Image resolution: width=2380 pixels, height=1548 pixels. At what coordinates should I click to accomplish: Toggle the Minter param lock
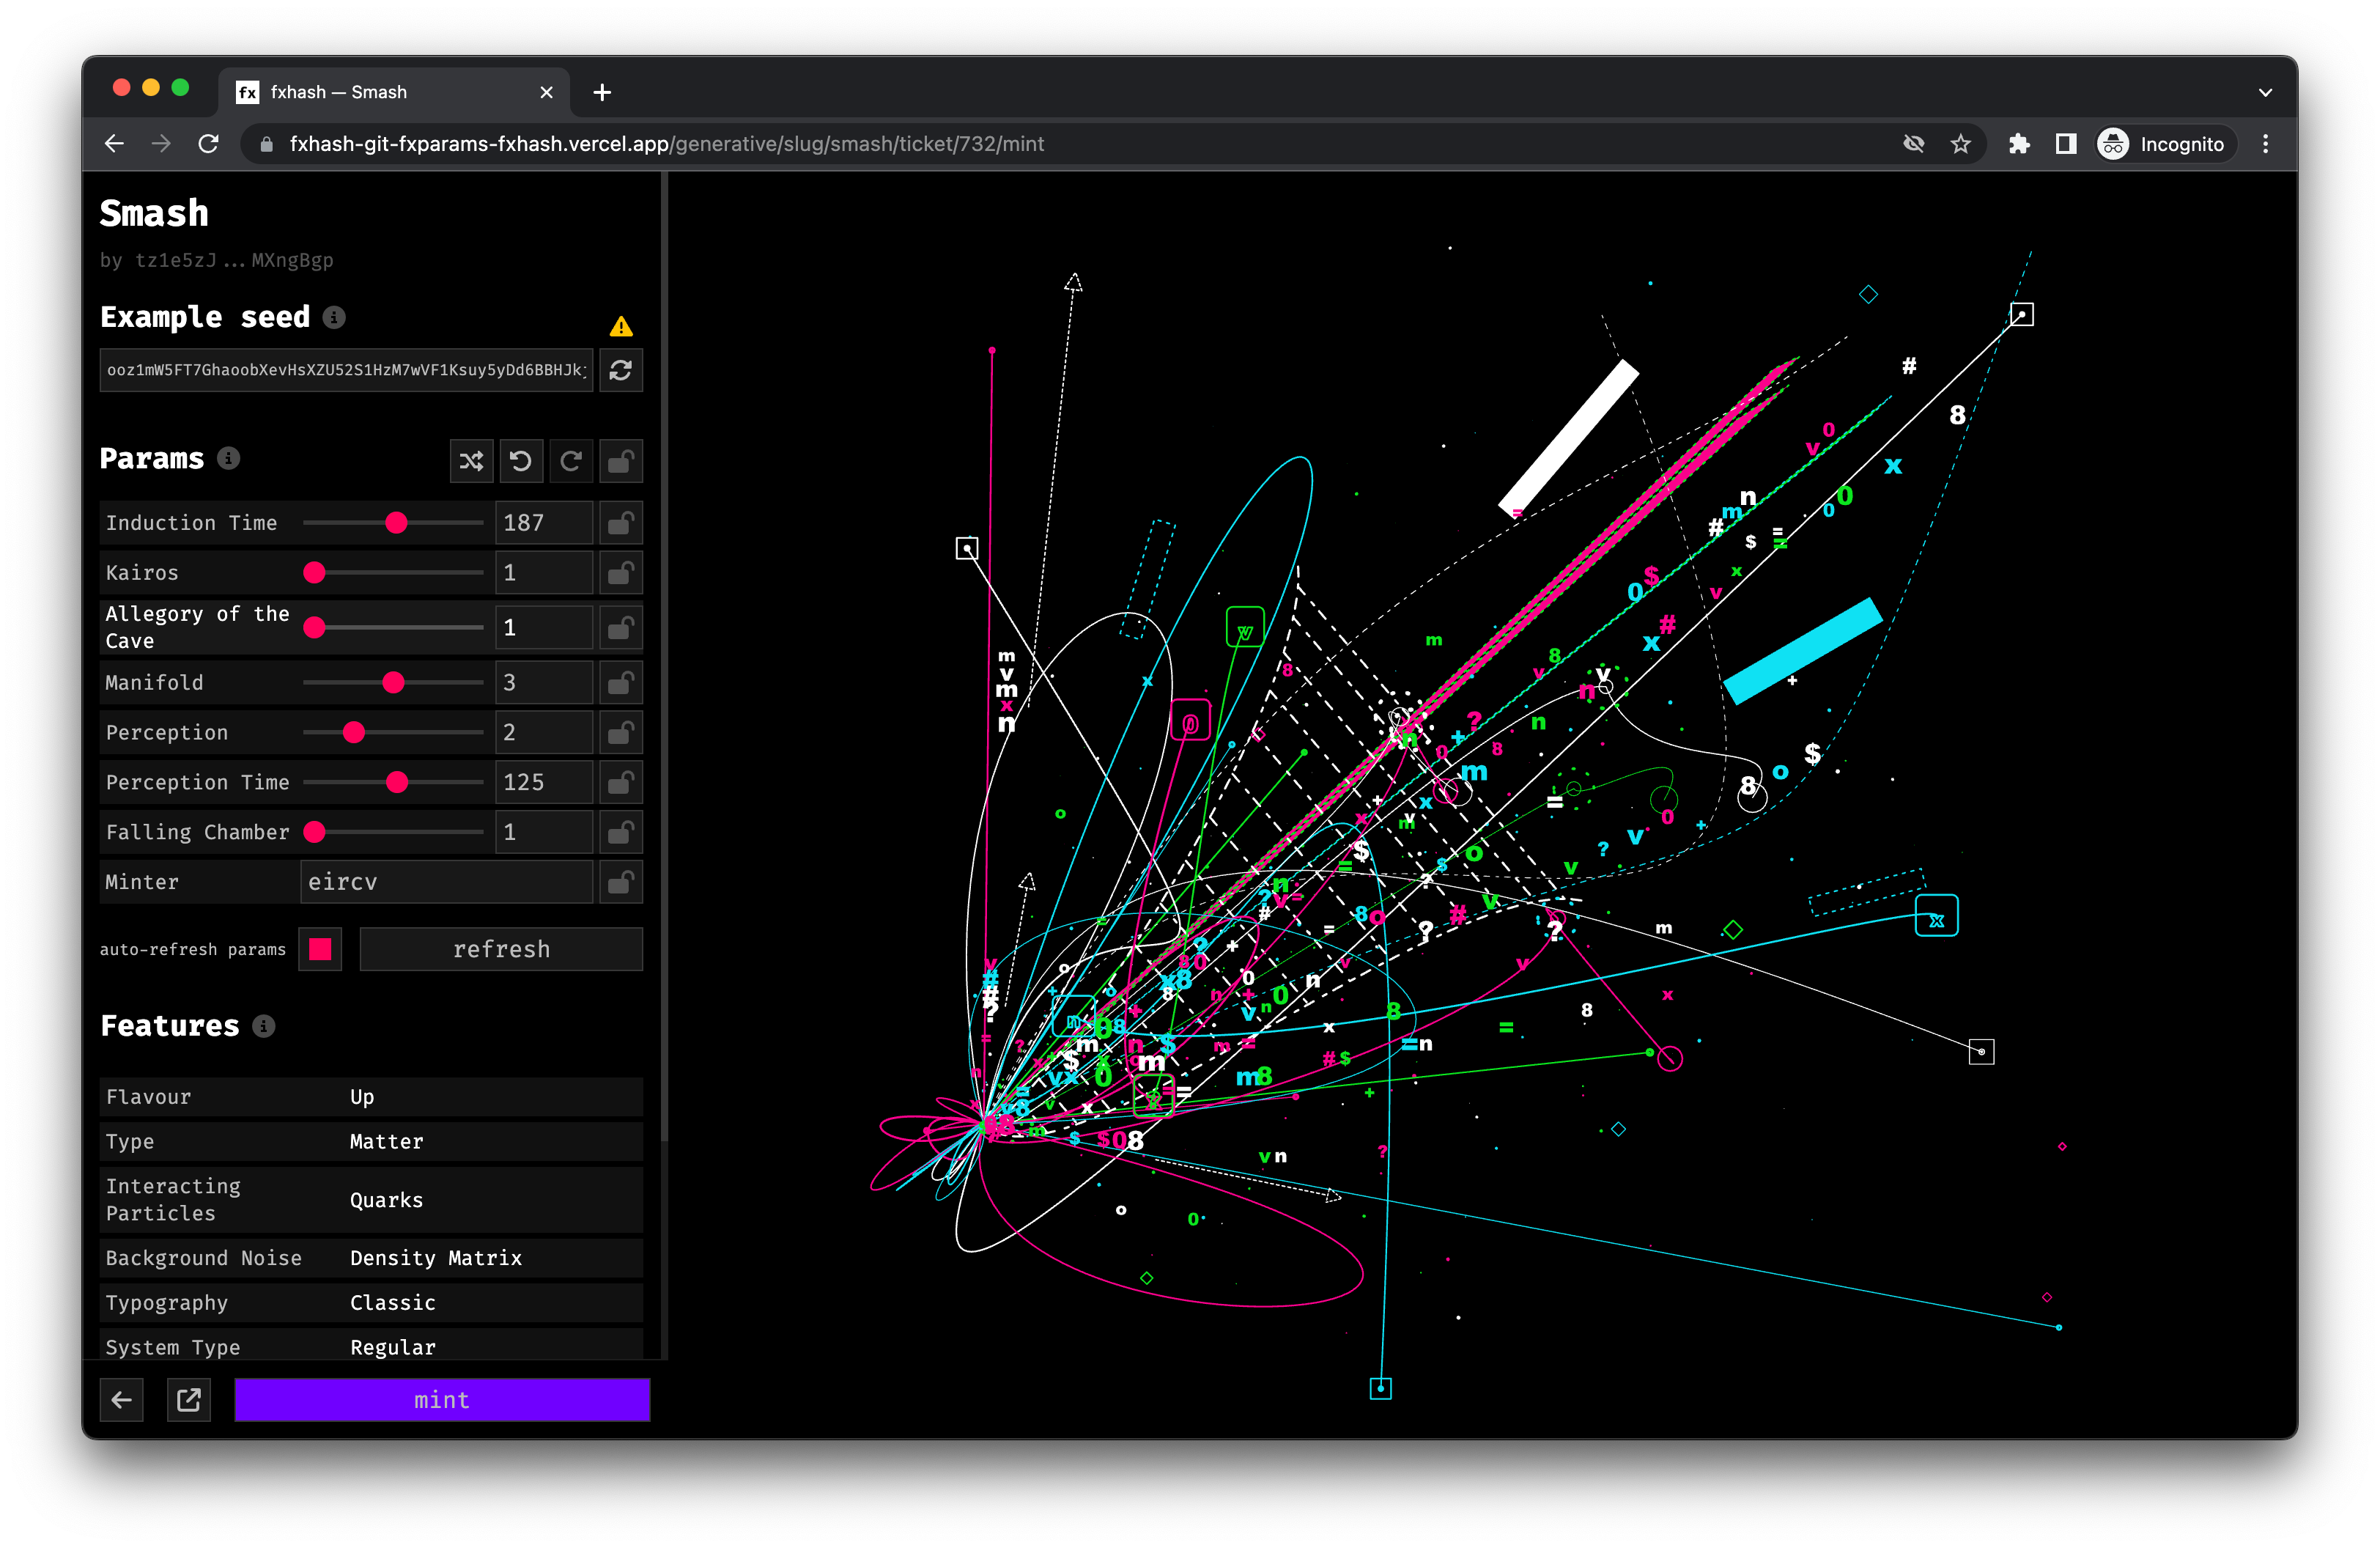tap(621, 882)
